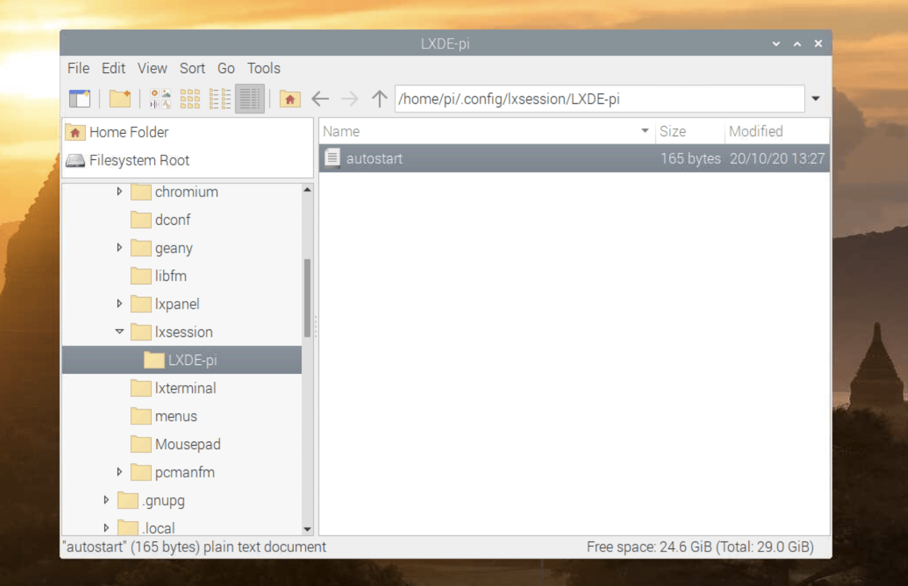The height and width of the screenshot is (586, 908).
Task: Expand the .local folder
Action: [x=106, y=527]
